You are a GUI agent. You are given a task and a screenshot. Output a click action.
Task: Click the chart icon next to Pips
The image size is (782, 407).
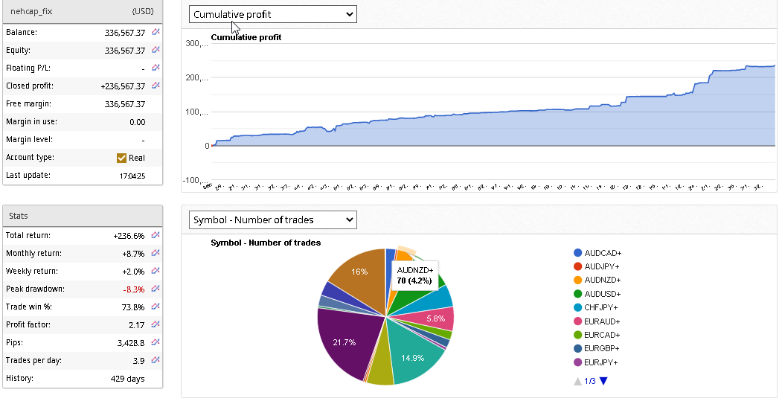click(156, 342)
